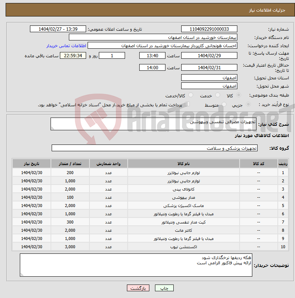Image resolution: width=295 pixels, height=298 pixels.
Task: Click quantity 3,000 in row 10
Action: coord(70,247)
